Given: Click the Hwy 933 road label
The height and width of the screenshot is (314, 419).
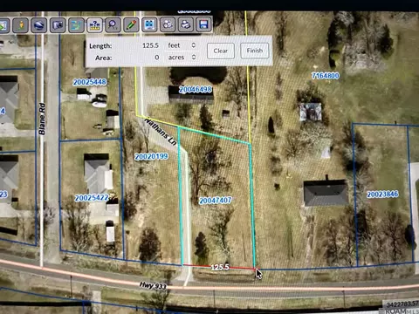Looking at the screenshot, I should click(x=153, y=285).
